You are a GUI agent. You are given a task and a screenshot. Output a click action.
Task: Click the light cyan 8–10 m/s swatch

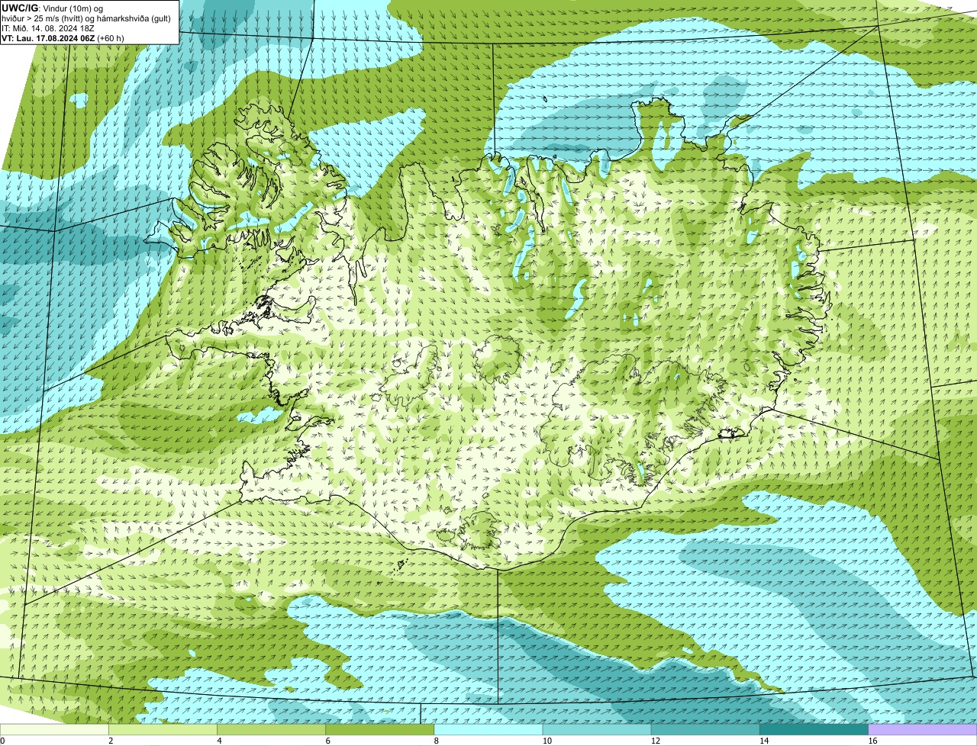tap(488, 730)
